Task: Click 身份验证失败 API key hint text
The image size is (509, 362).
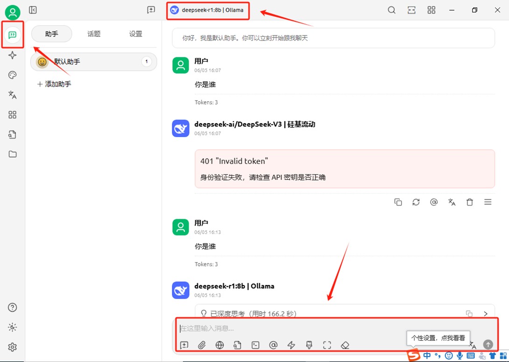Action: [x=262, y=177]
